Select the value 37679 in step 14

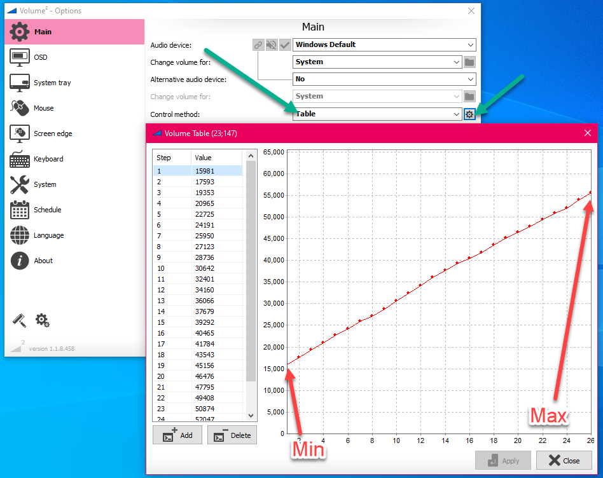pos(205,311)
